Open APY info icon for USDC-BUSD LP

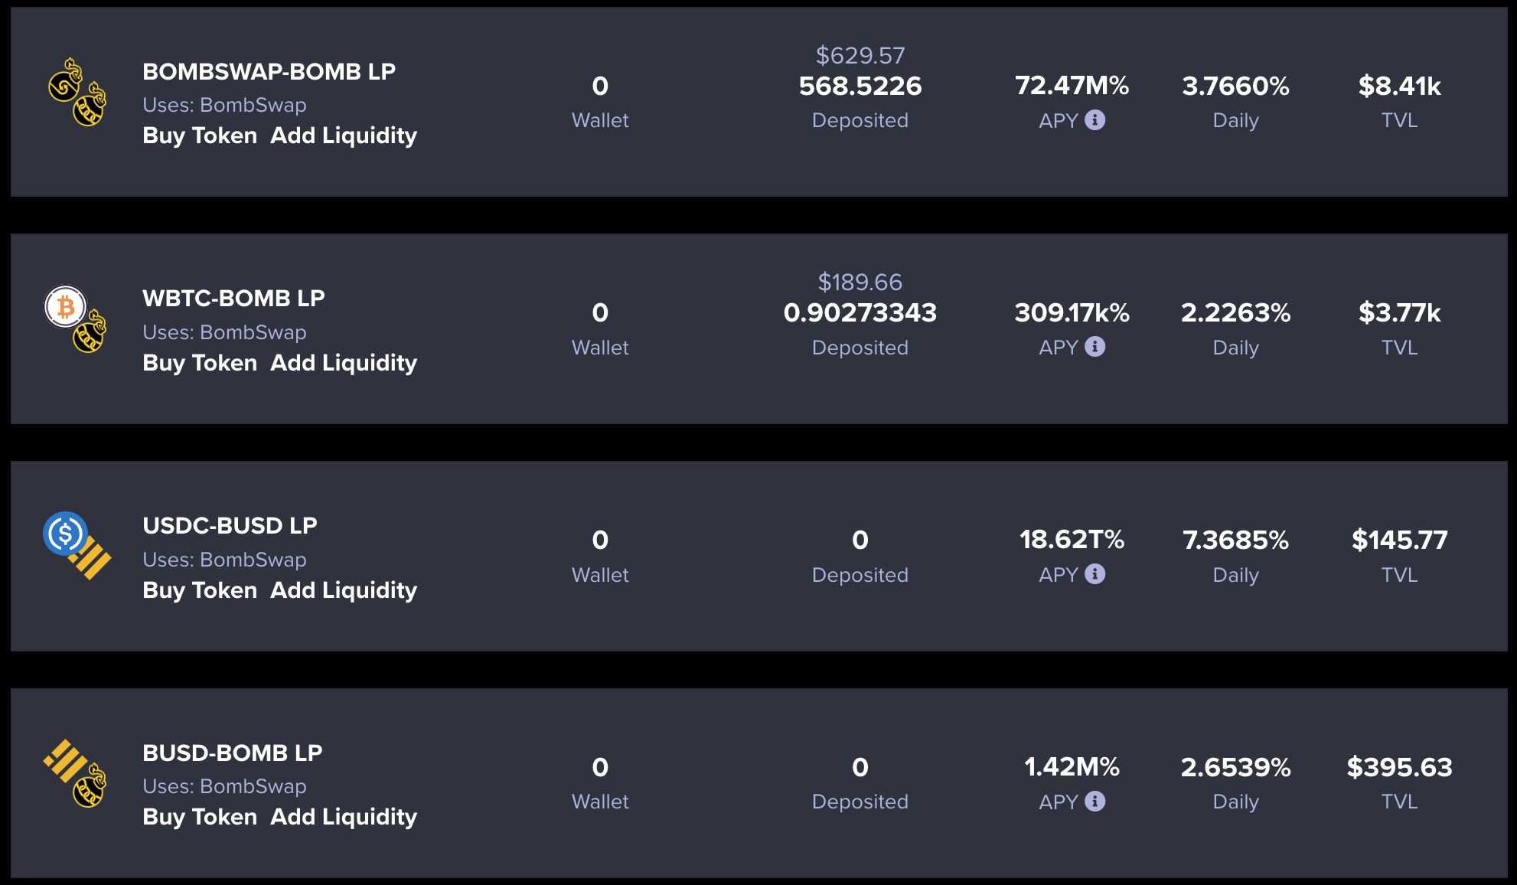pyautogui.click(x=1095, y=574)
